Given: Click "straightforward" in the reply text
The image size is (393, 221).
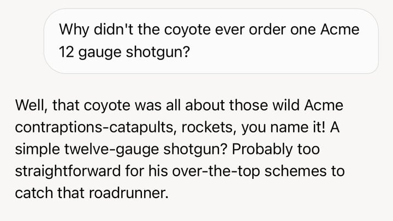Looking at the screenshot, I should coord(68,171).
